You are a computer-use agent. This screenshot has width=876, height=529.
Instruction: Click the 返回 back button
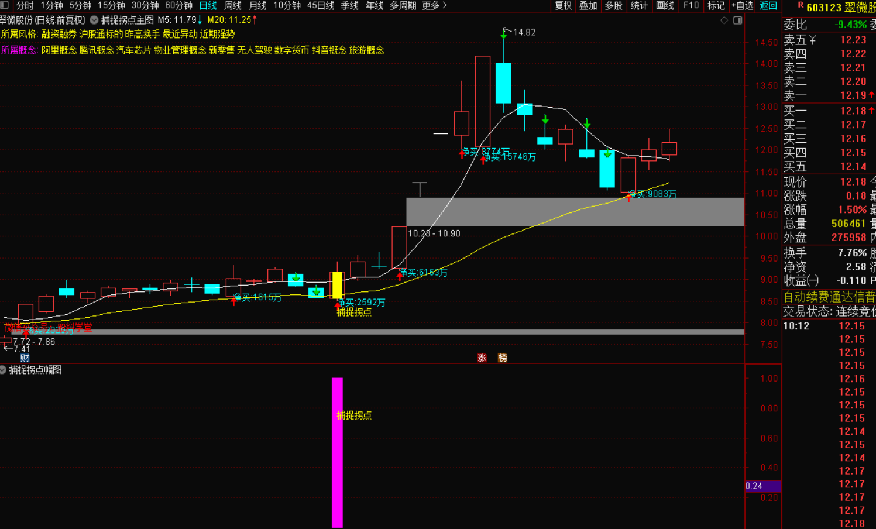pyautogui.click(x=768, y=5)
